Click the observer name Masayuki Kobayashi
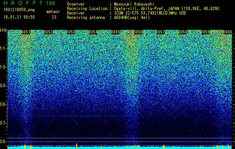Viewport: 235px width, 149px height. click(134, 4)
